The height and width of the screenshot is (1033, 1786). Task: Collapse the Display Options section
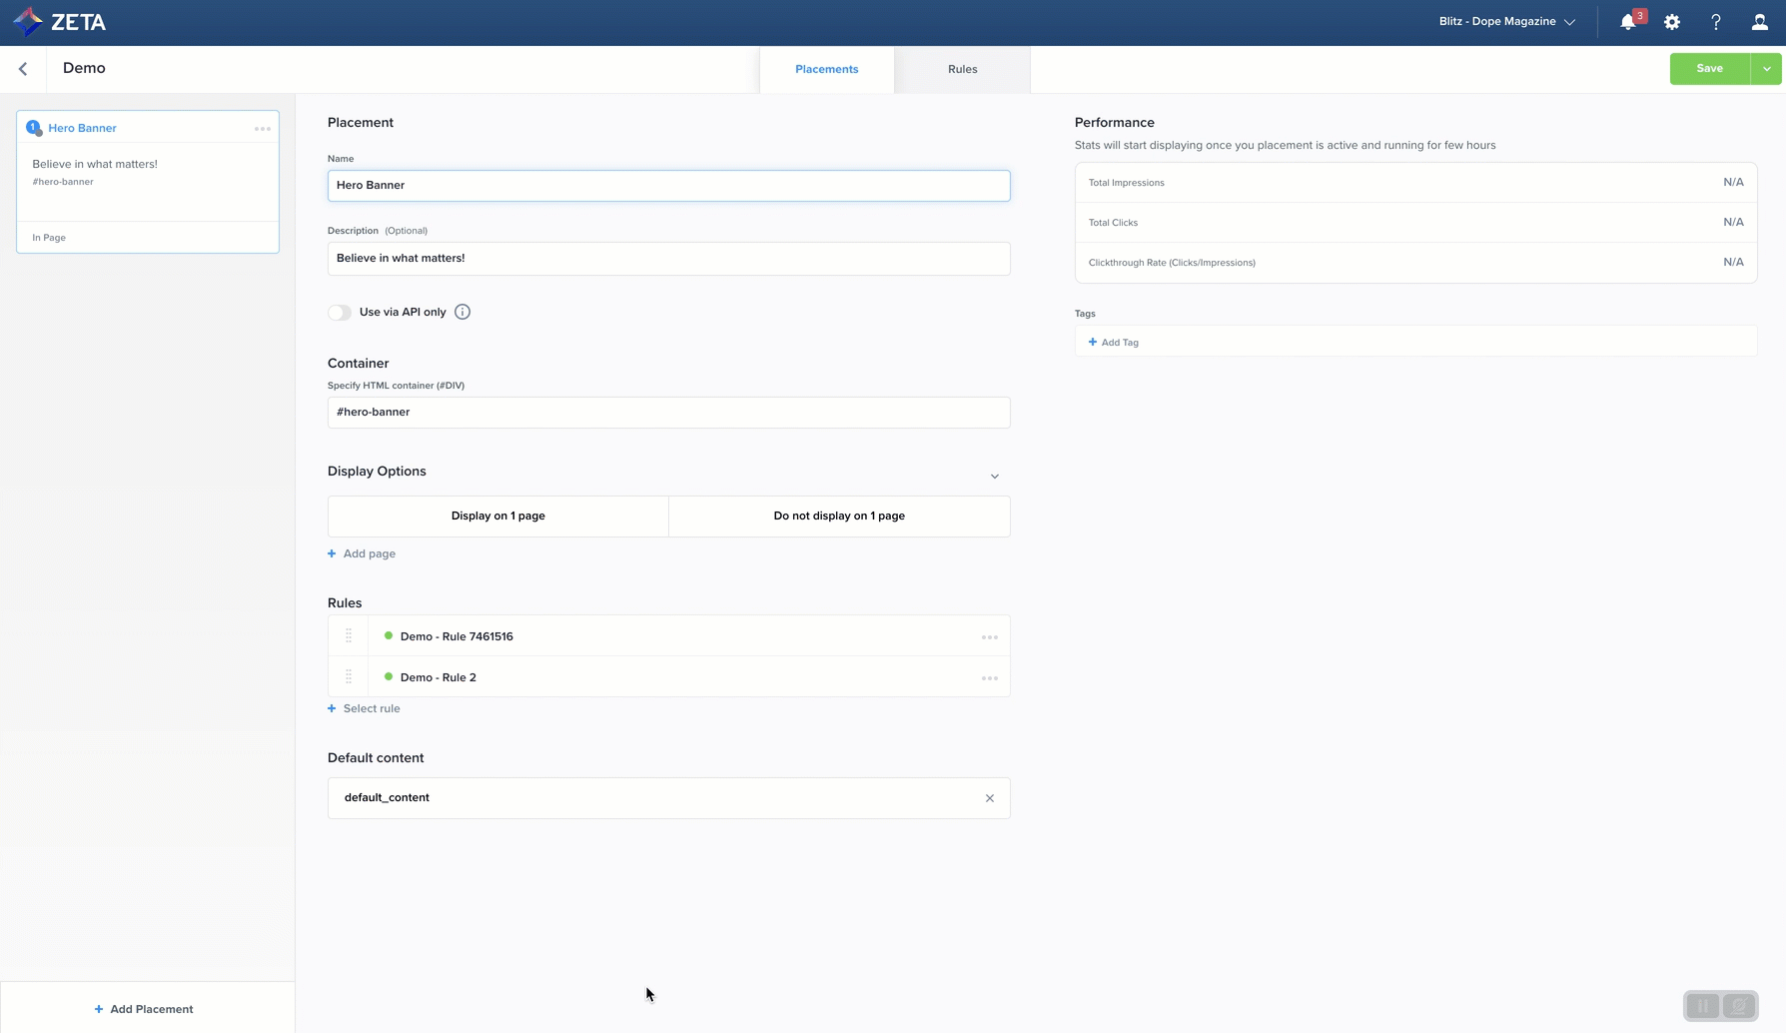(994, 477)
